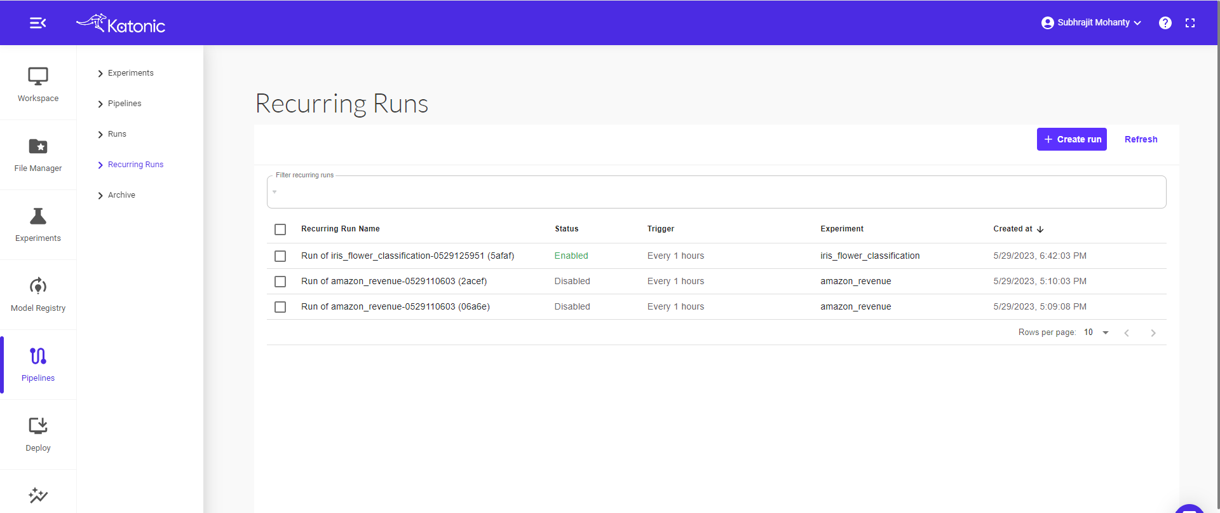This screenshot has height=513, width=1220.
Task: Check the amazon_revenue (2acef) run row
Action: point(280,282)
